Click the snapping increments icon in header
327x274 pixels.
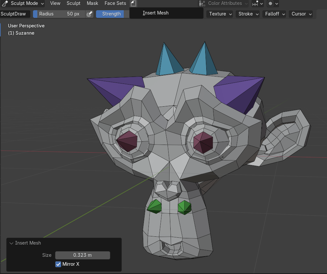[x=255, y=4]
